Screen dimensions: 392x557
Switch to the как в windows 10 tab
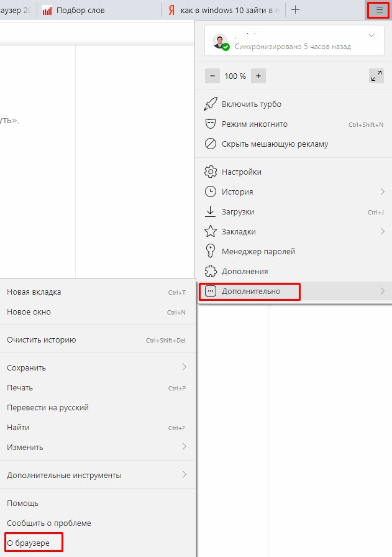pos(224,10)
